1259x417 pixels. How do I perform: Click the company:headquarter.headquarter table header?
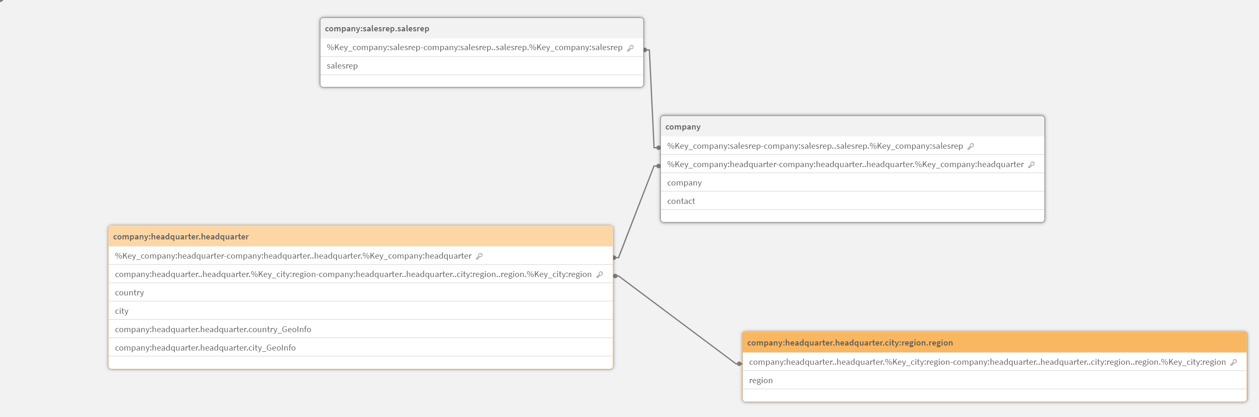tap(360, 236)
